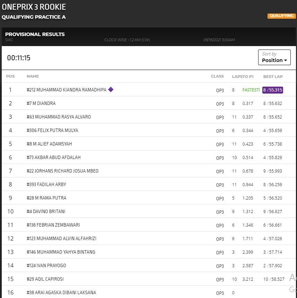Screen dimensions: 297x298
Task: Open the Sort by Position dropdown
Action: [274, 57]
